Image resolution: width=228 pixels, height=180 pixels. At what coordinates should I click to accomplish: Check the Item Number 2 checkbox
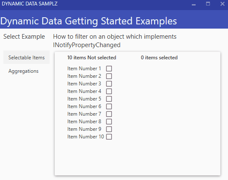coord(109,76)
